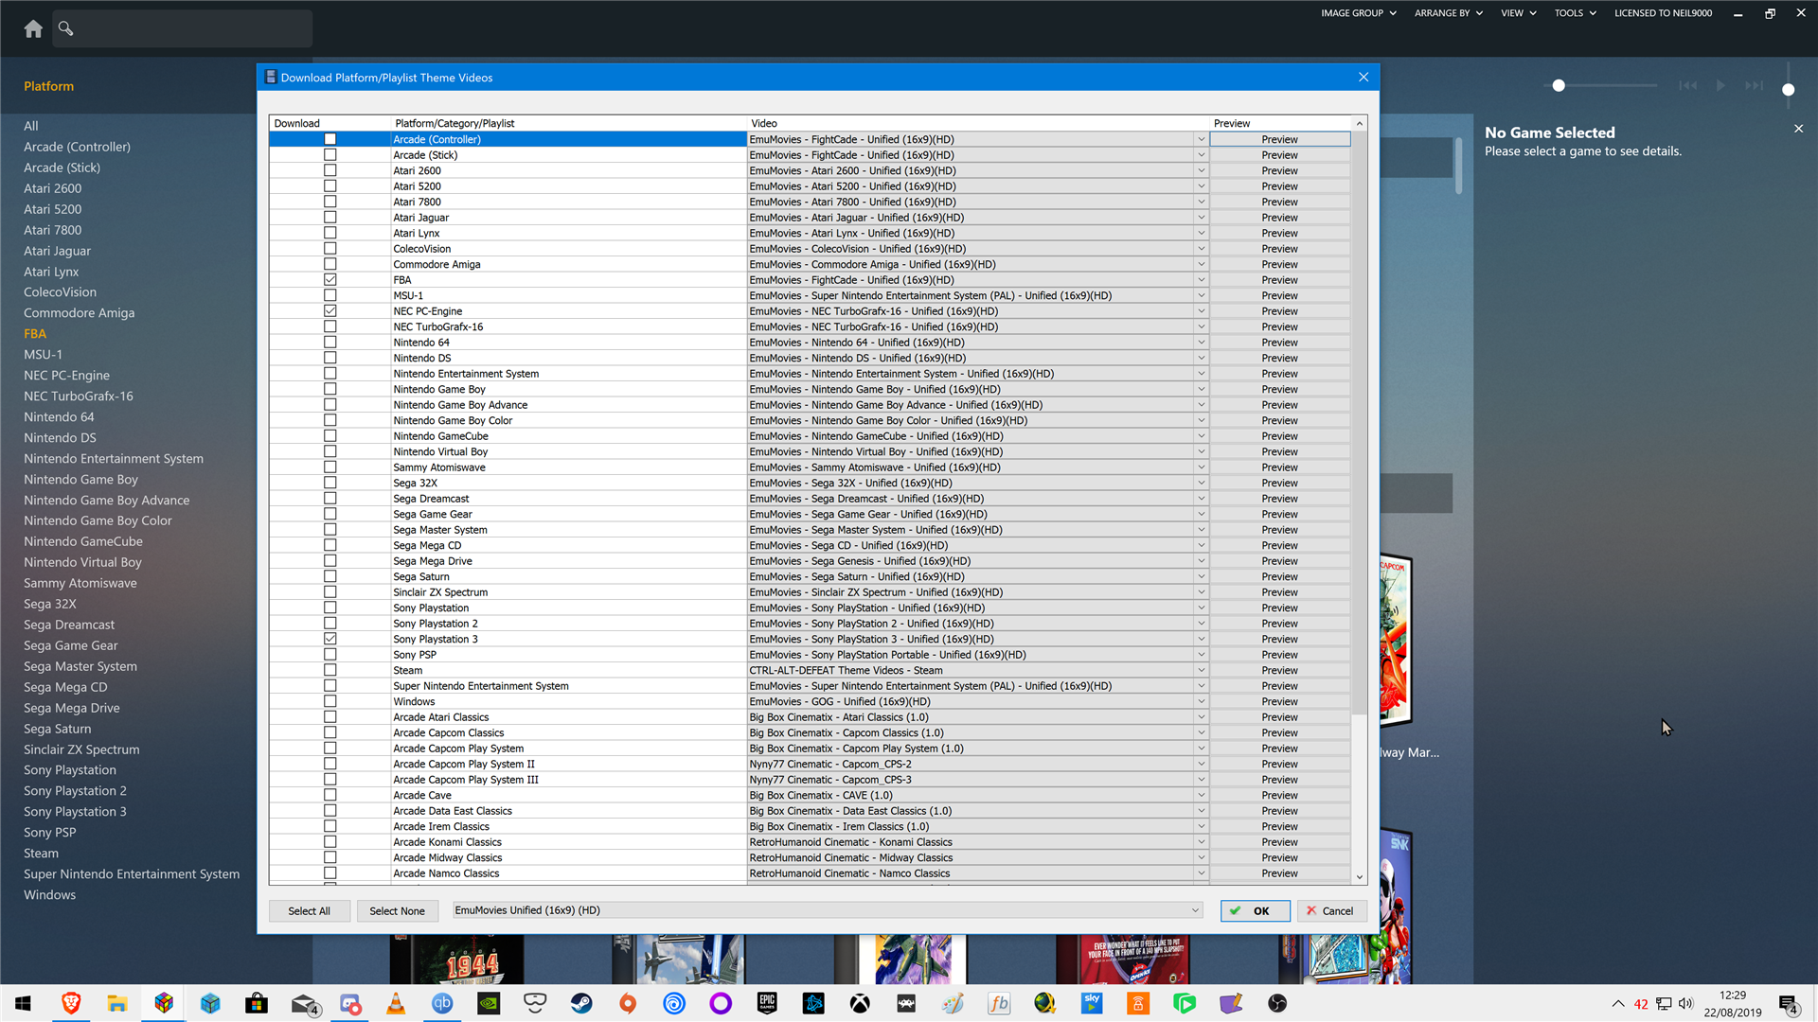Open OBS Studio taskbar icon
This screenshot has height=1022, width=1818.
coord(1277,1003)
